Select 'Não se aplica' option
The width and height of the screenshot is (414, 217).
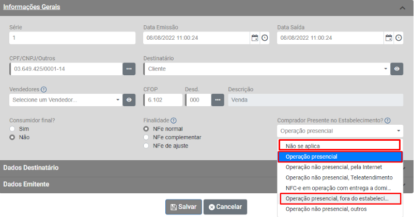point(340,146)
